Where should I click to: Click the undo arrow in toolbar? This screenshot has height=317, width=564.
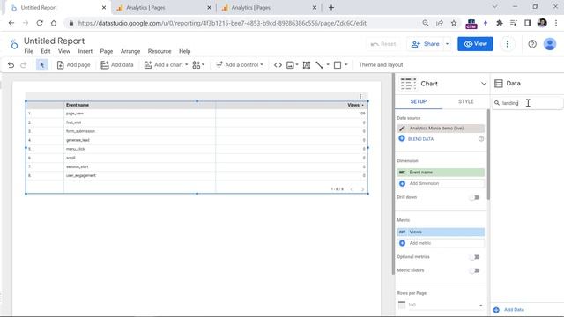point(11,65)
